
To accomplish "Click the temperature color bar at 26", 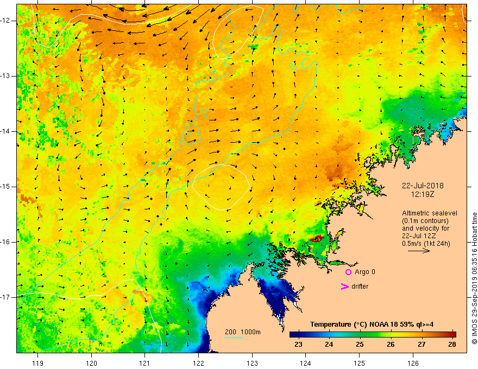I will coord(391,334).
